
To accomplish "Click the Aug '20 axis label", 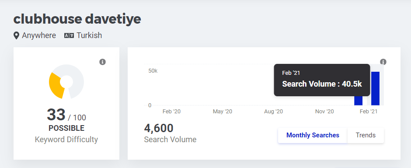I will 273,112.
